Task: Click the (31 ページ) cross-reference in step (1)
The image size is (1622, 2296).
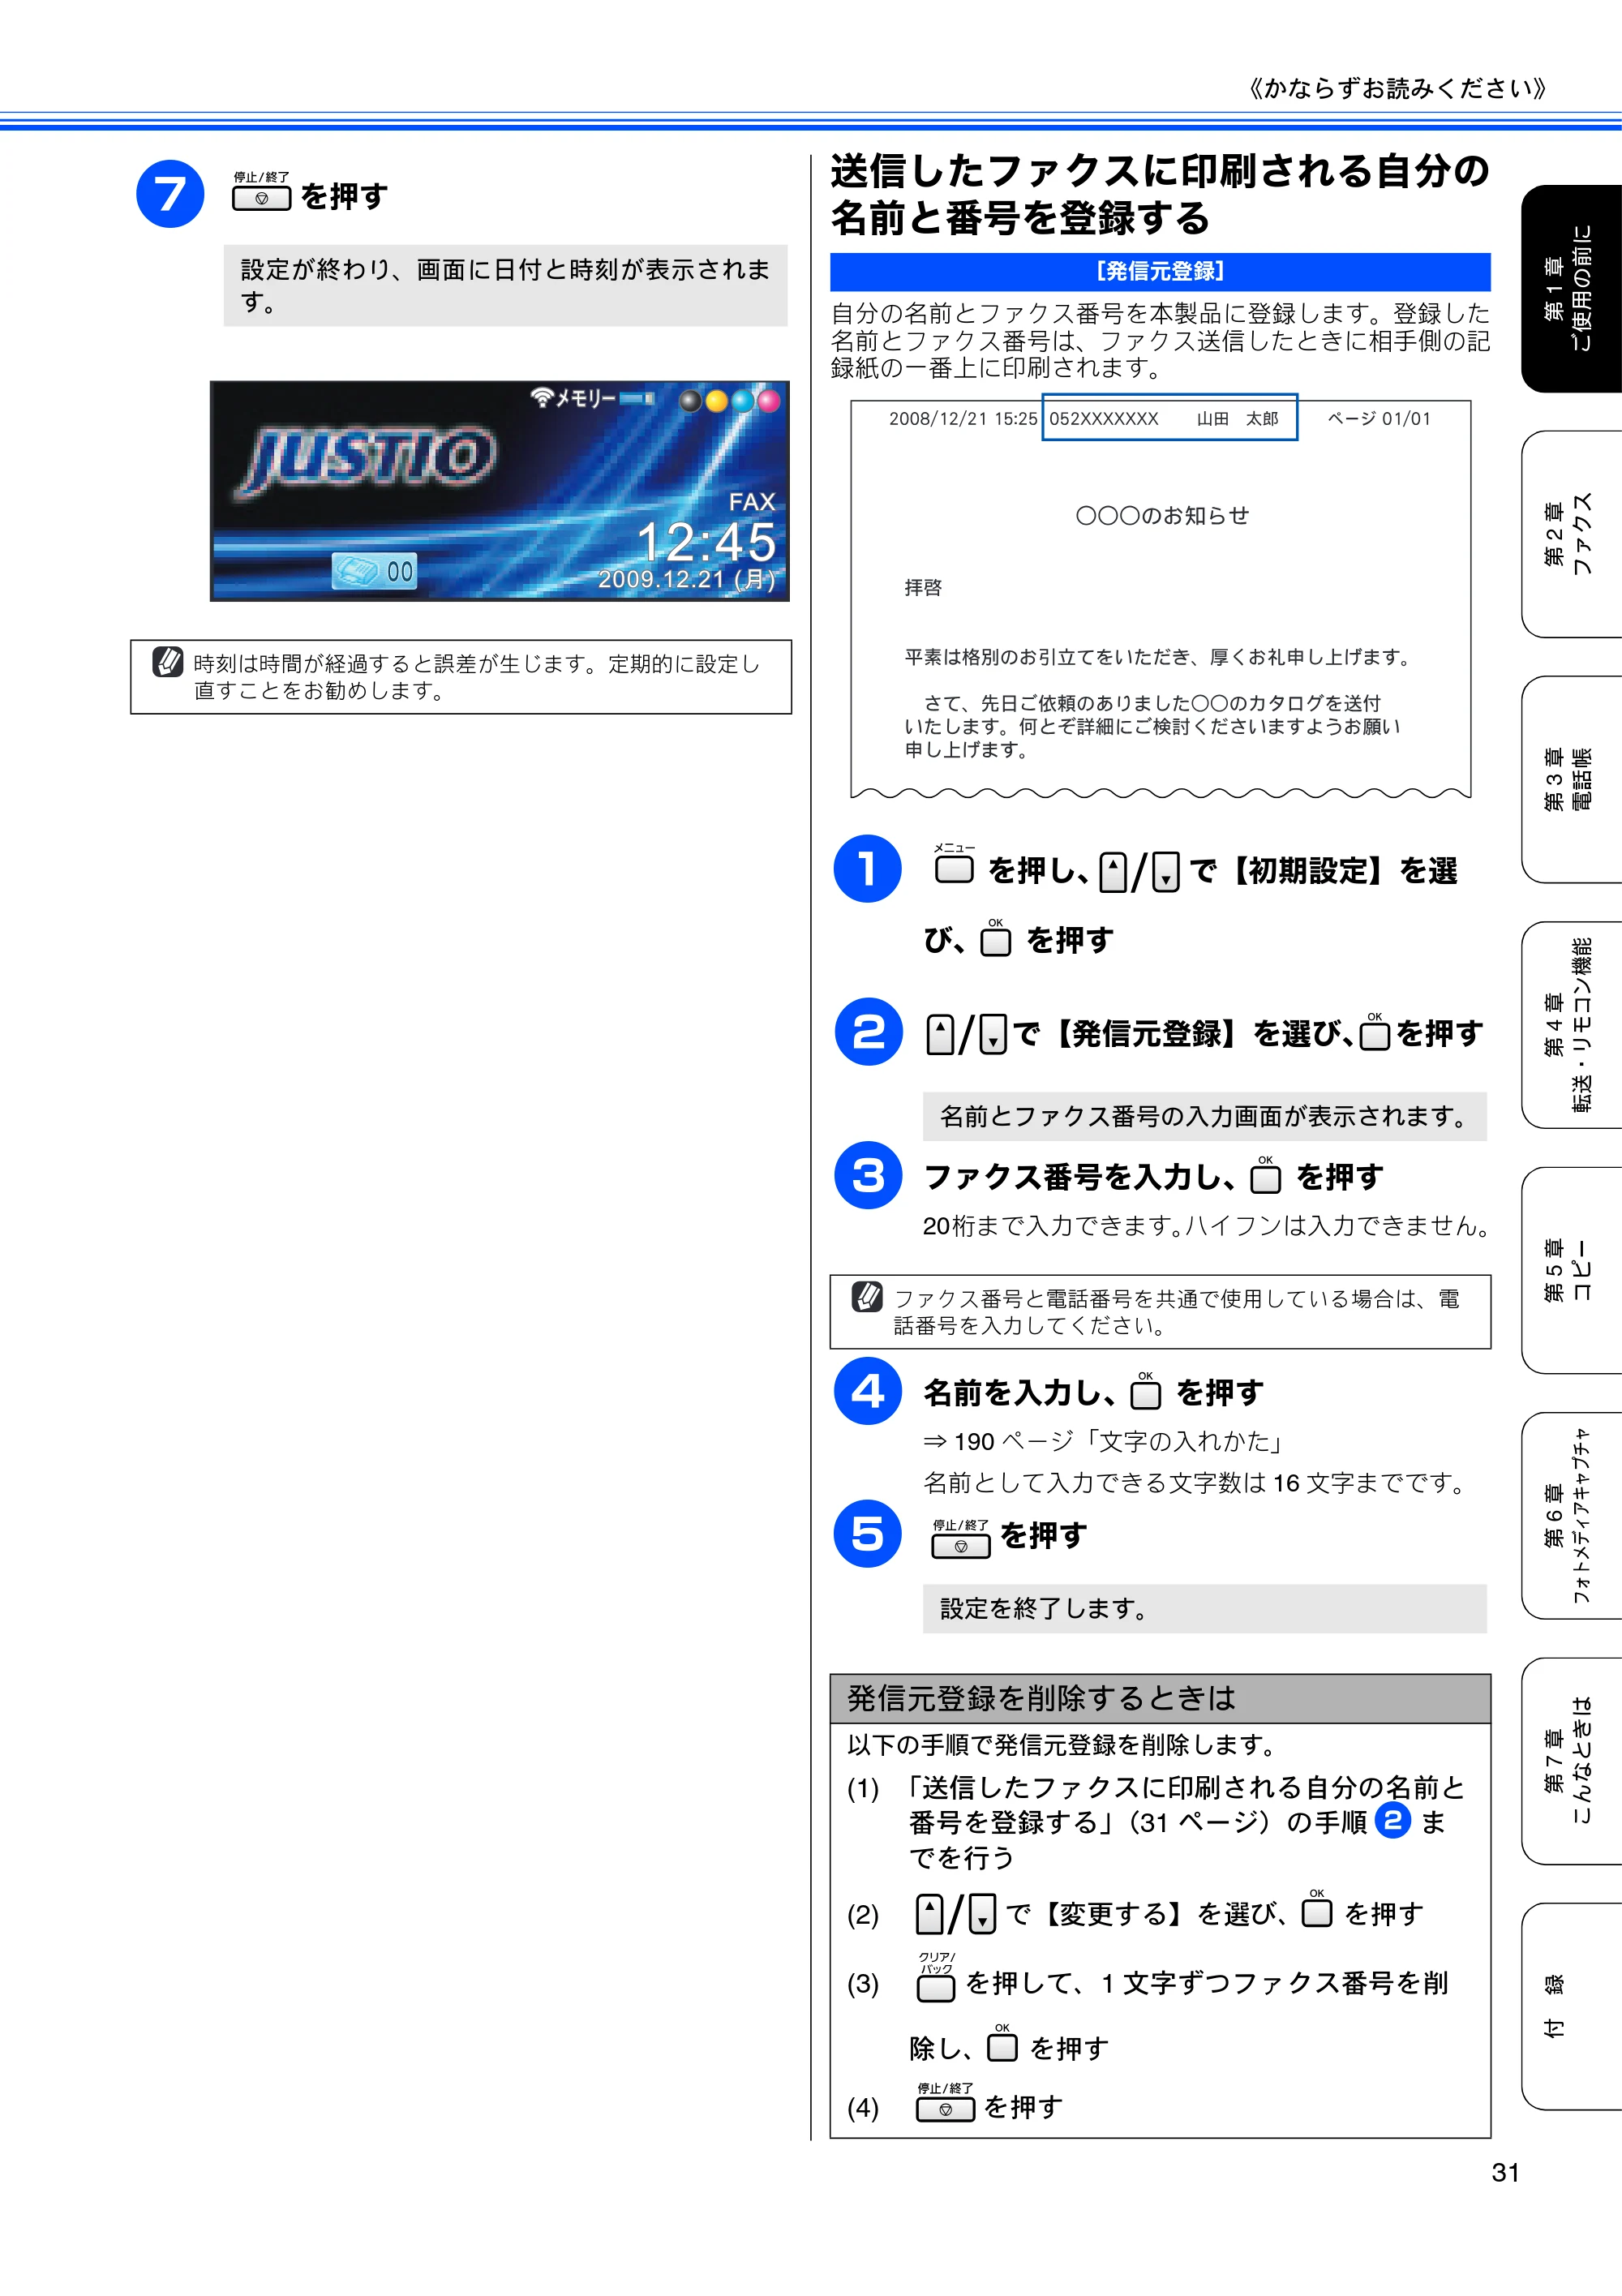Action: tap(1199, 1822)
